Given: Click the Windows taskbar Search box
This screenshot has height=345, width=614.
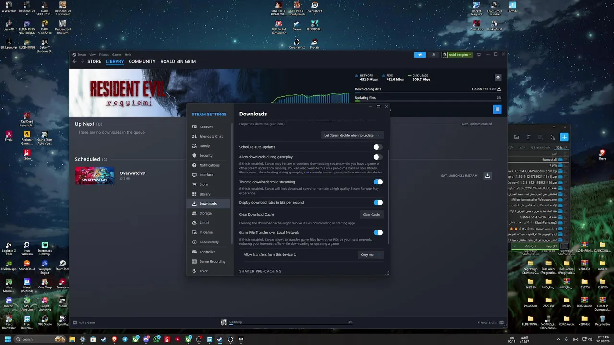Looking at the screenshot, I should (40, 339).
